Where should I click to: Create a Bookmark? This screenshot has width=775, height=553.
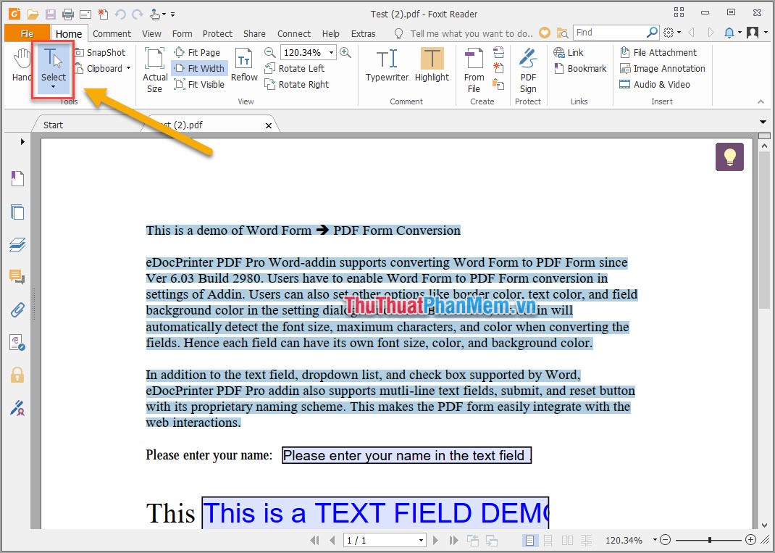580,68
